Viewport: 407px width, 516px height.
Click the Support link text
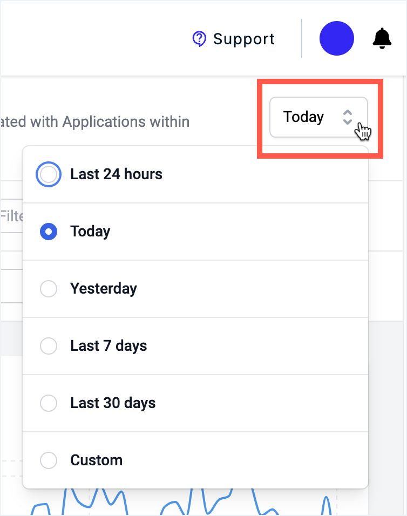tap(244, 39)
